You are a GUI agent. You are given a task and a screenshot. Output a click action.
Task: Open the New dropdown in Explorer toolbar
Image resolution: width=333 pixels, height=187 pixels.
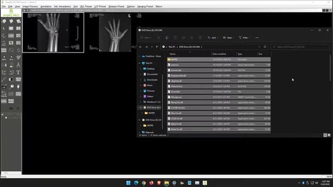pyautogui.click(x=146, y=38)
